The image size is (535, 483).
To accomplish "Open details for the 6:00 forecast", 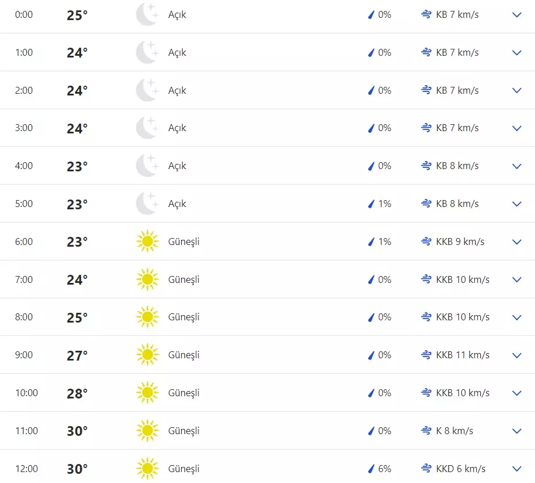I will tap(517, 241).
